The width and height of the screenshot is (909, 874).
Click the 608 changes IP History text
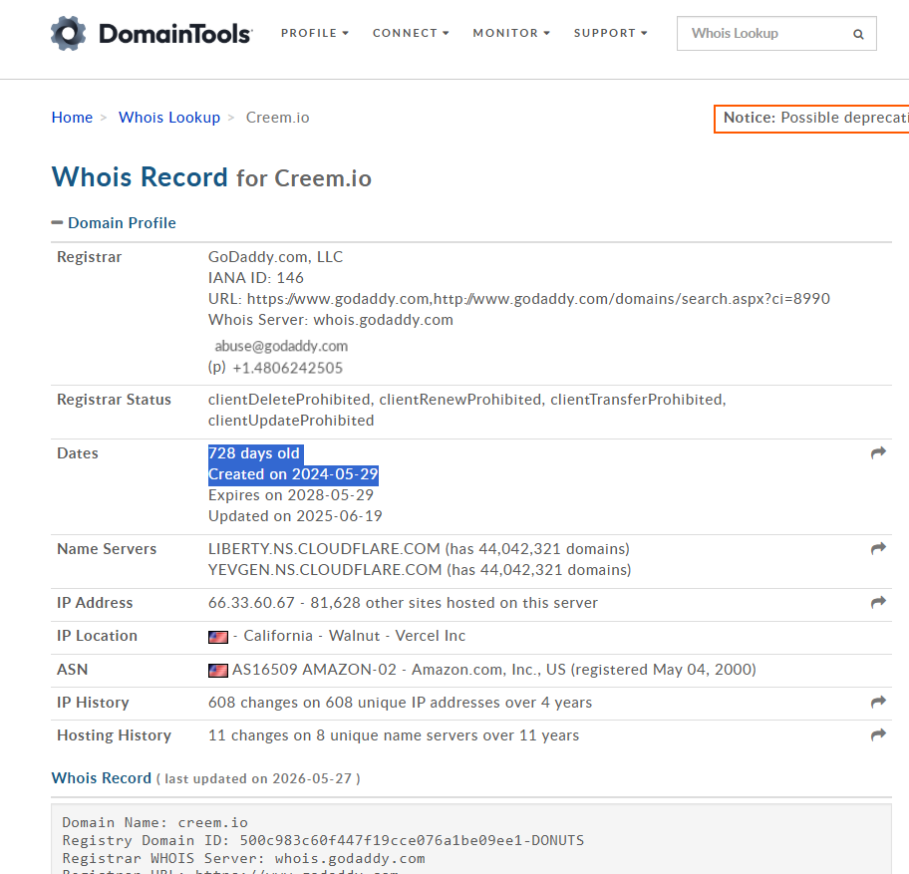(x=400, y=703)
